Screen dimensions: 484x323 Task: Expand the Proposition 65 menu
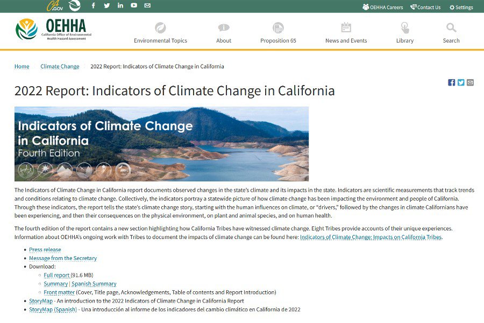[x=278, y=33]
